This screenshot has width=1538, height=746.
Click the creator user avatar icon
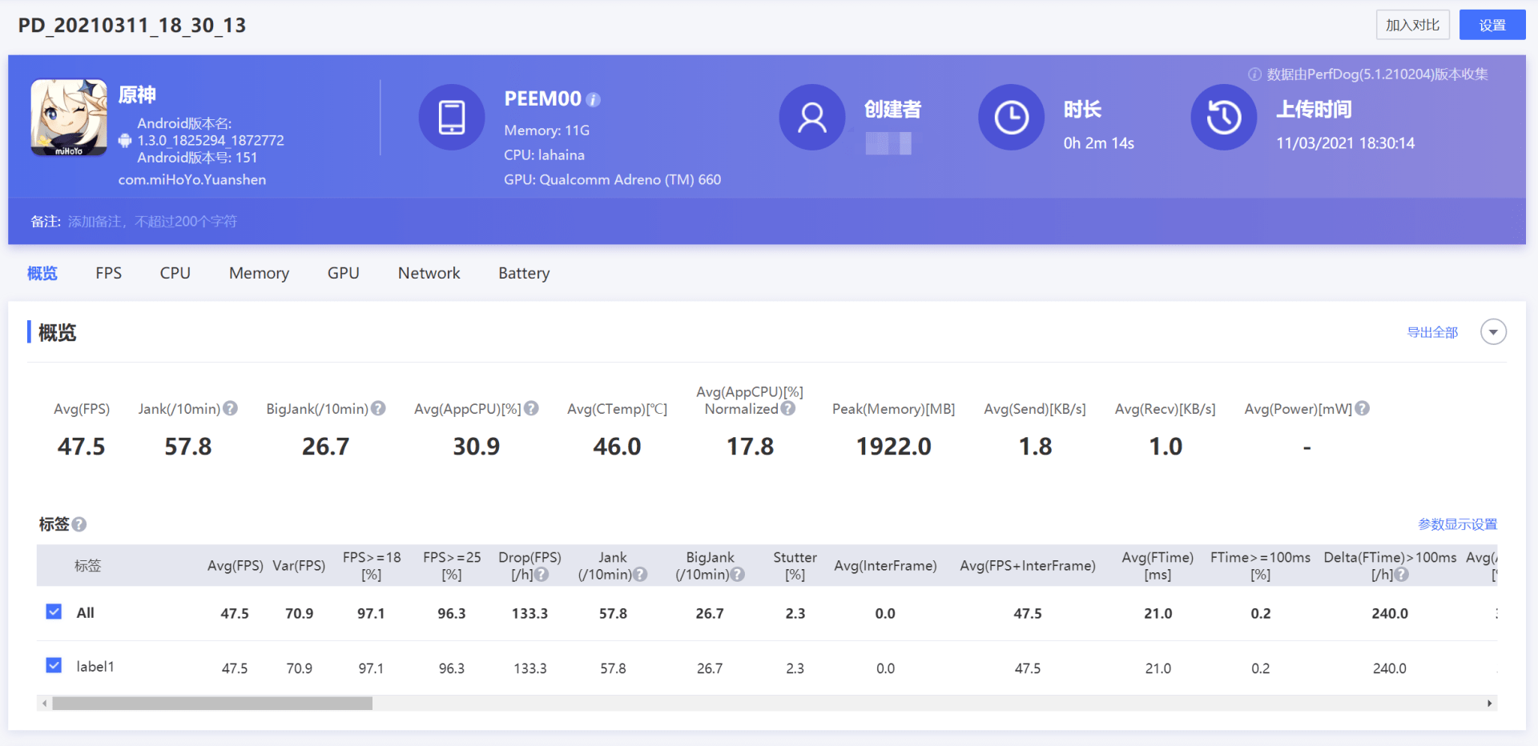coord(812,118)
